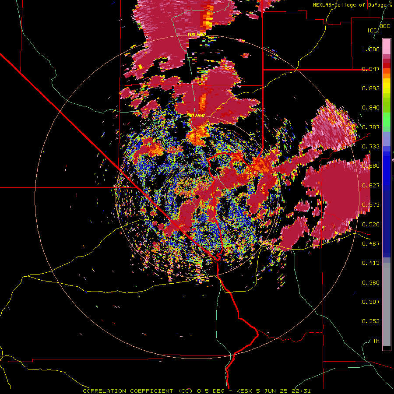Pick the yellow color bar segment

pos(387,86)
